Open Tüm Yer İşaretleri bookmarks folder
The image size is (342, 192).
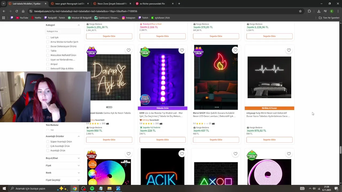coord(329,18)
